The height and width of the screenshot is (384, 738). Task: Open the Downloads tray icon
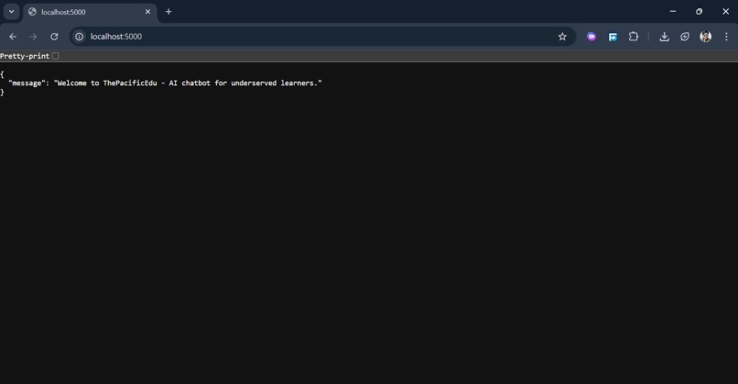point(664,37)
